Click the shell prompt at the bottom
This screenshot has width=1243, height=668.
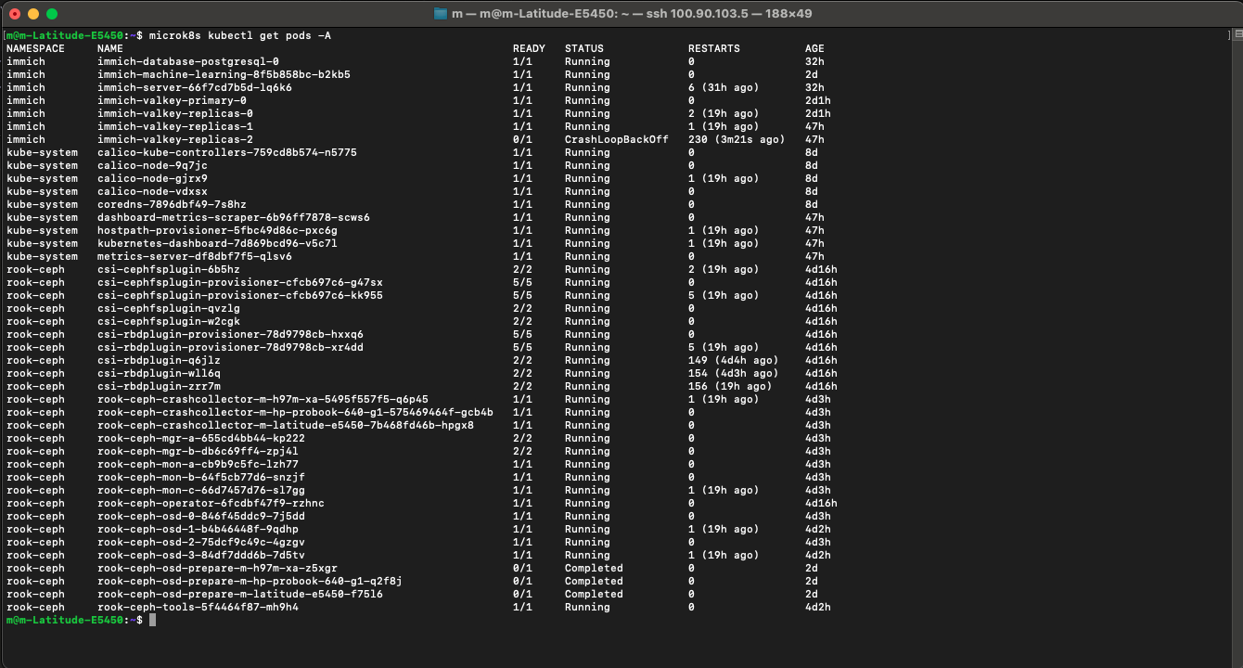74,620
